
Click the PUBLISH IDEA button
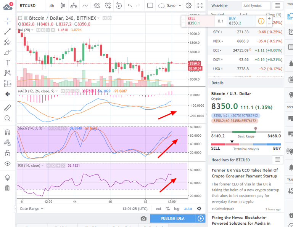coord(172,218)
